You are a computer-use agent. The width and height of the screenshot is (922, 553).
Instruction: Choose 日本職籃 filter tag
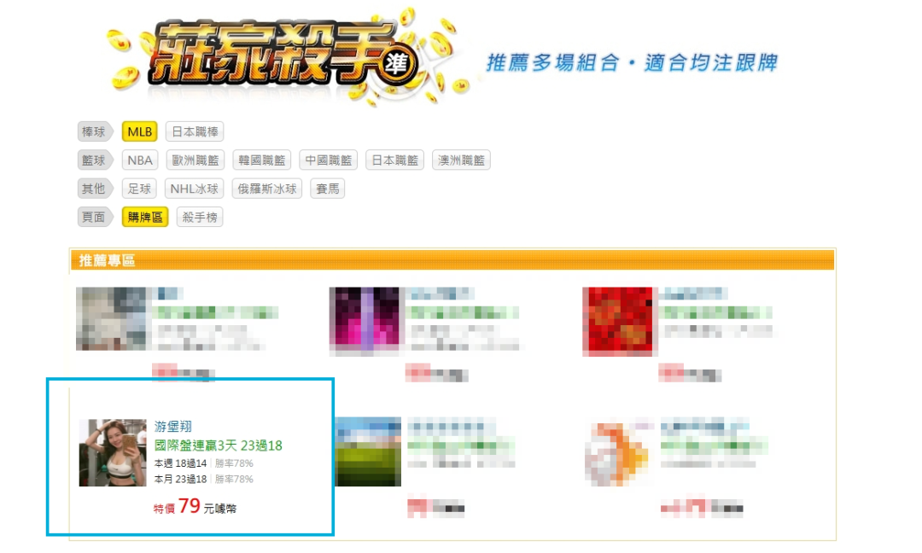394,160
